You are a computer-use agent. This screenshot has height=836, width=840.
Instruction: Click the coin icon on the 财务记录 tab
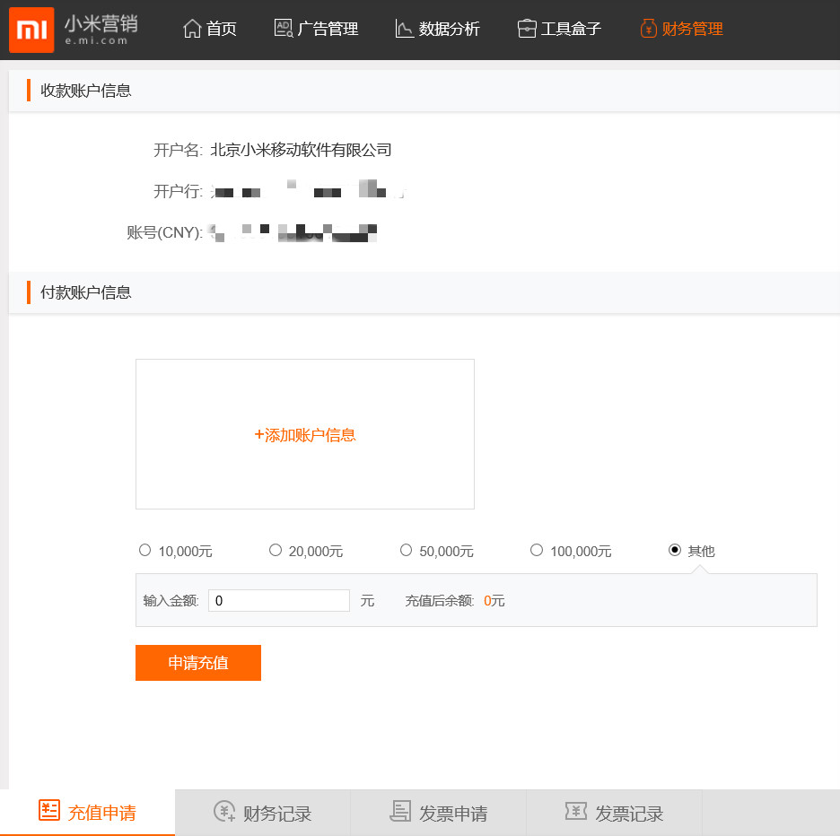(x=224, y=813)
